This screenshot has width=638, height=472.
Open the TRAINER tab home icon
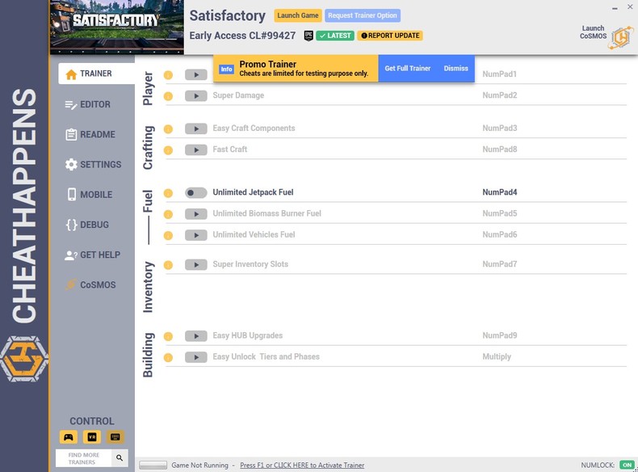(71, 74)
